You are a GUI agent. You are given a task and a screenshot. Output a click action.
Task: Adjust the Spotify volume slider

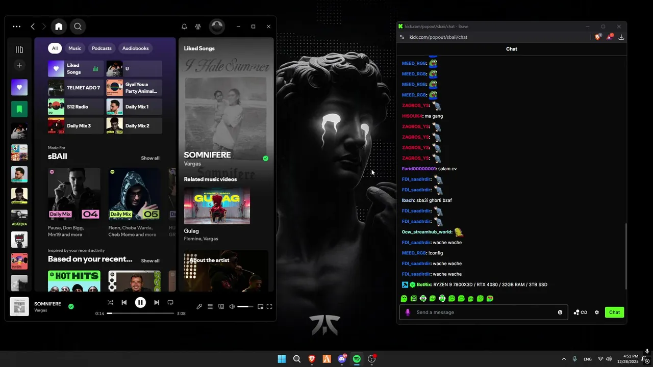click(x=245, y=306)
